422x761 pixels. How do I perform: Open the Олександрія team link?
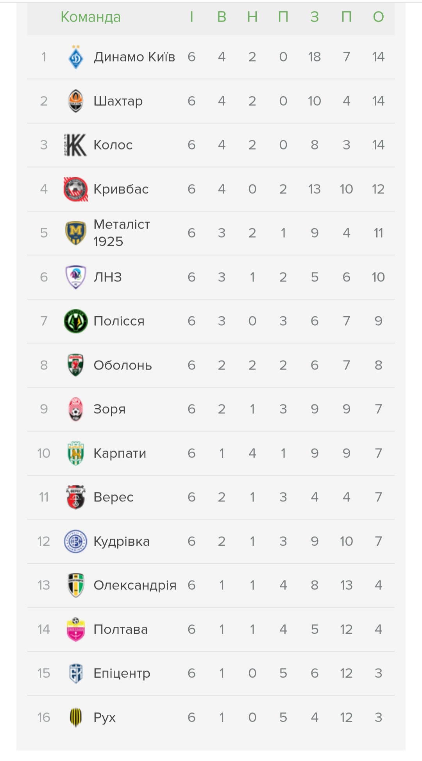pos(135,585)
